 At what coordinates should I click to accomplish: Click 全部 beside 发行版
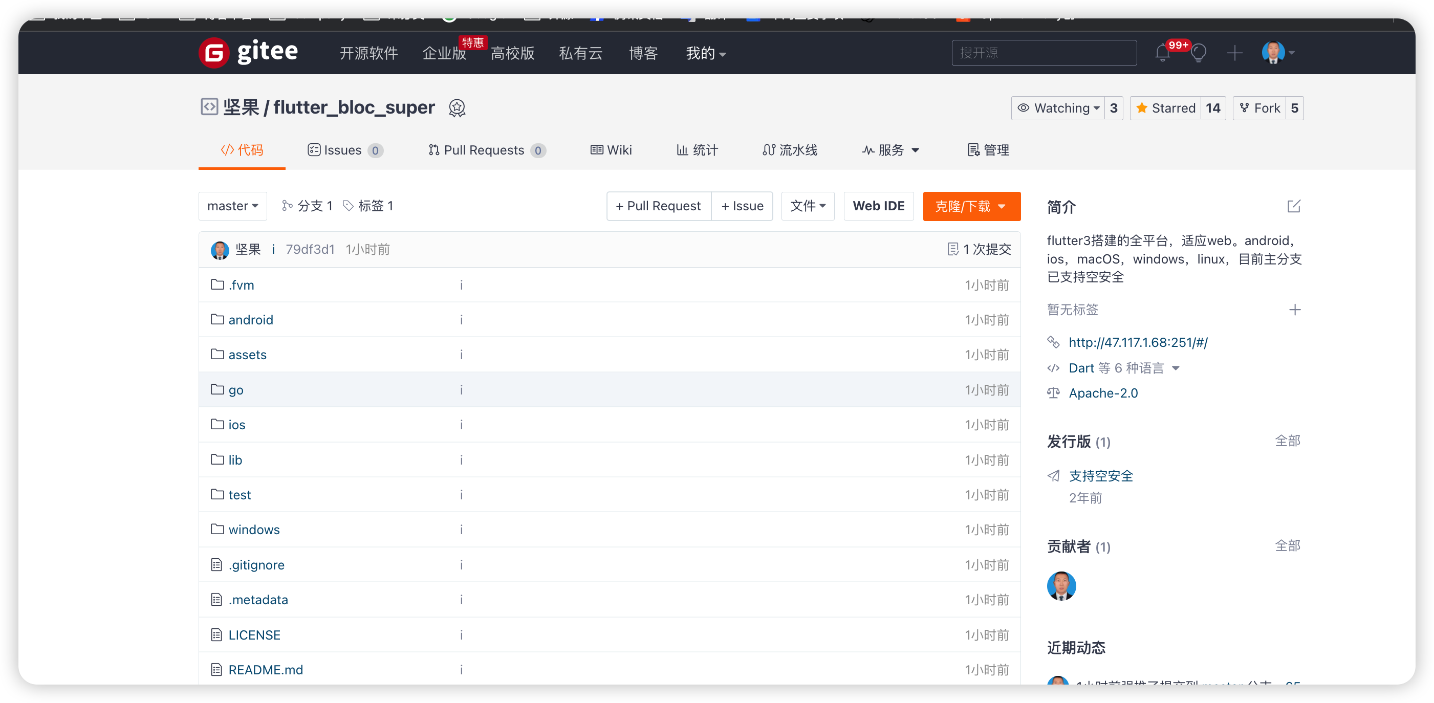pyautogui.click(x=1288, y=441)
